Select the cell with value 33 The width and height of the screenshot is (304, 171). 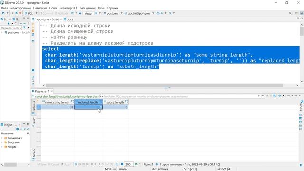pos(57,107)
